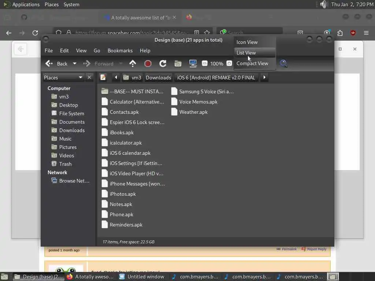This screenshot has width=375, height=281.
Task: Select the --BASE-- MUST INSTALL folder
Action: (132, 91)
